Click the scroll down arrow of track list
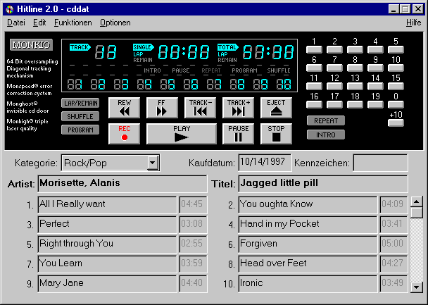428x305 pixels. (x=417, y=287)
